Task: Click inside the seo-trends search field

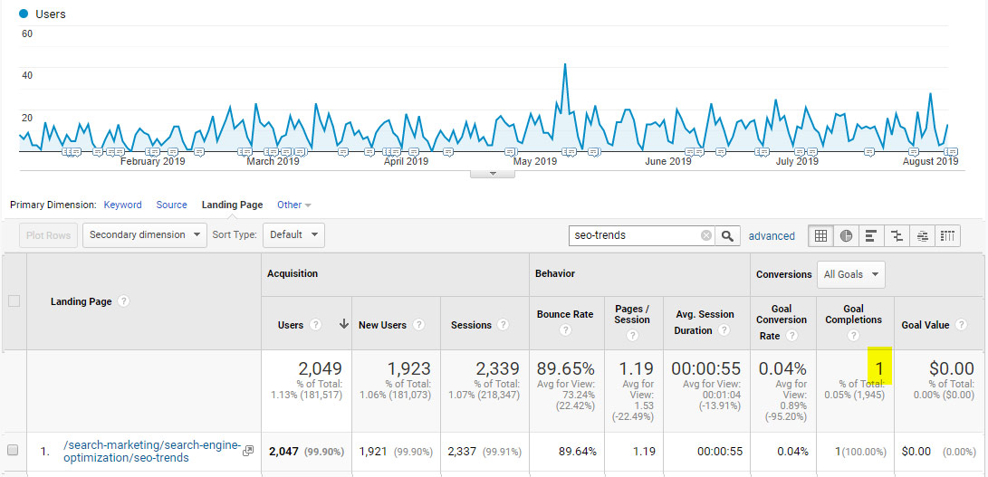Action: tap(634, 235)
